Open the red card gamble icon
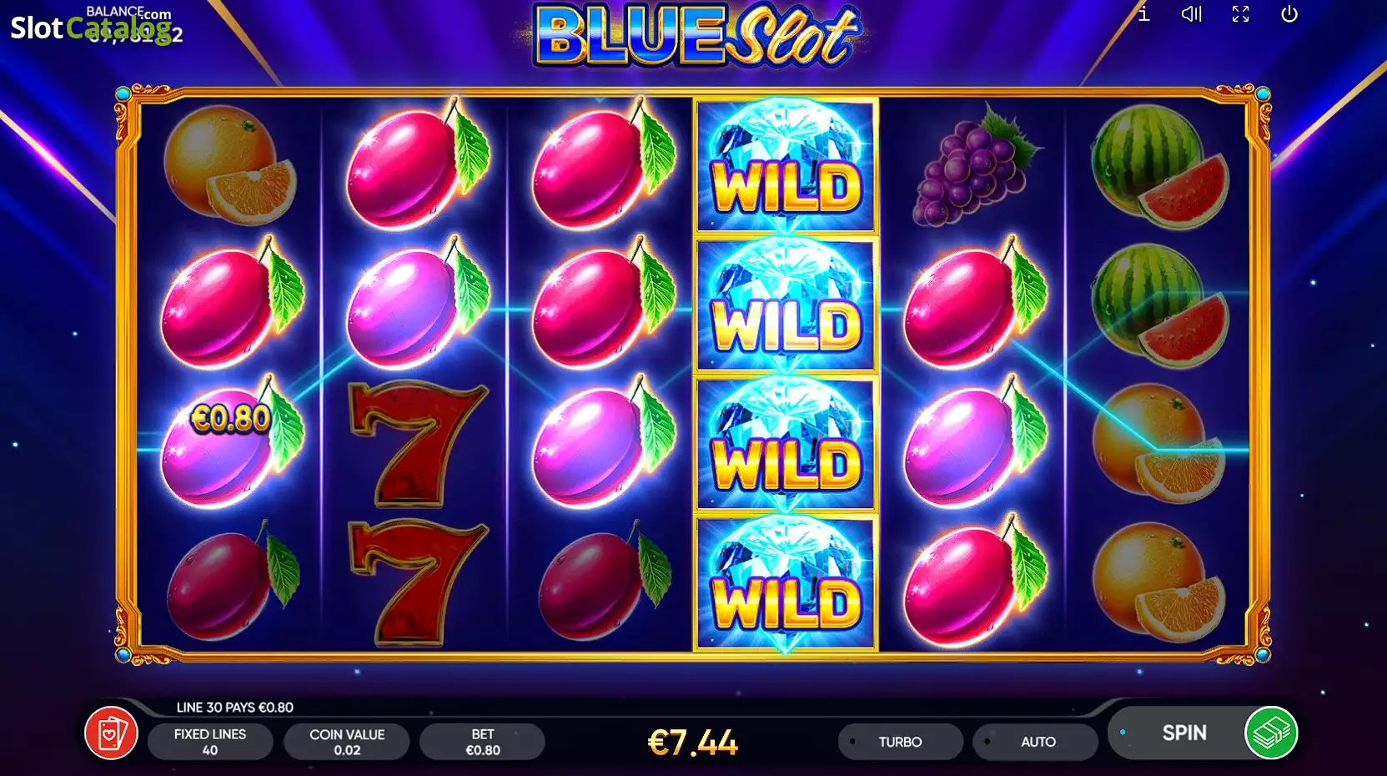1387x776 pixels. point(111,733)
